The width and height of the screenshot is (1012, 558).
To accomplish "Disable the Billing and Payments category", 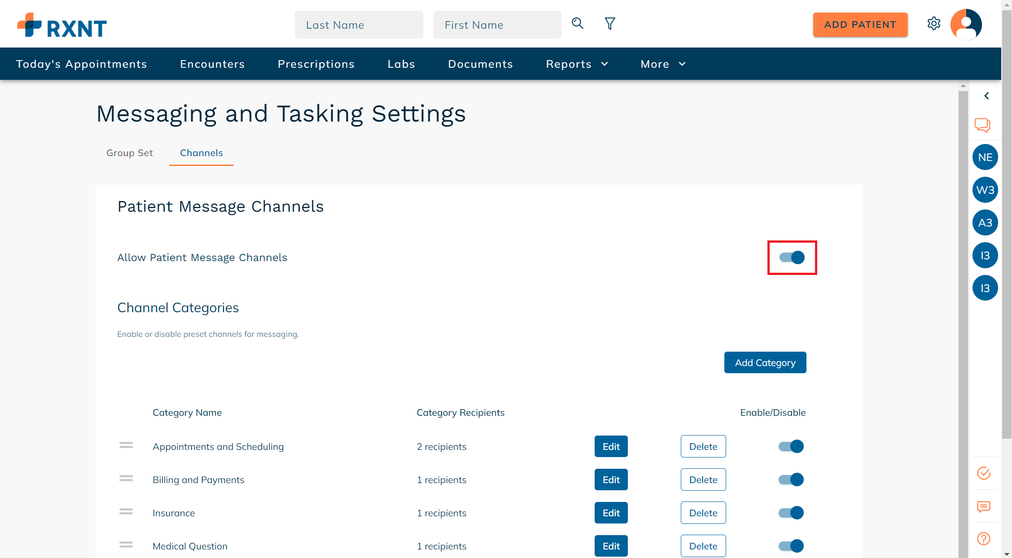I will coord(791,480).
